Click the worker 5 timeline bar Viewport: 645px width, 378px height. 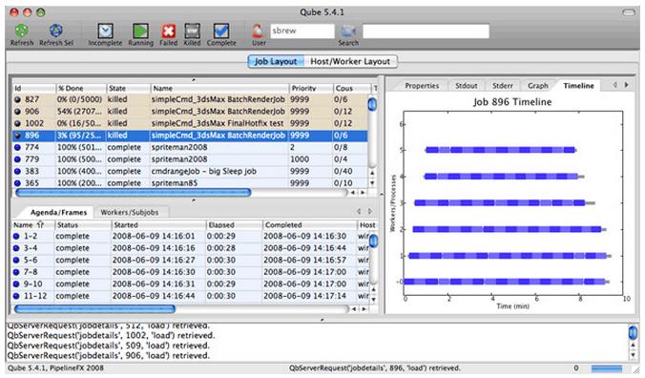[500, 150]
